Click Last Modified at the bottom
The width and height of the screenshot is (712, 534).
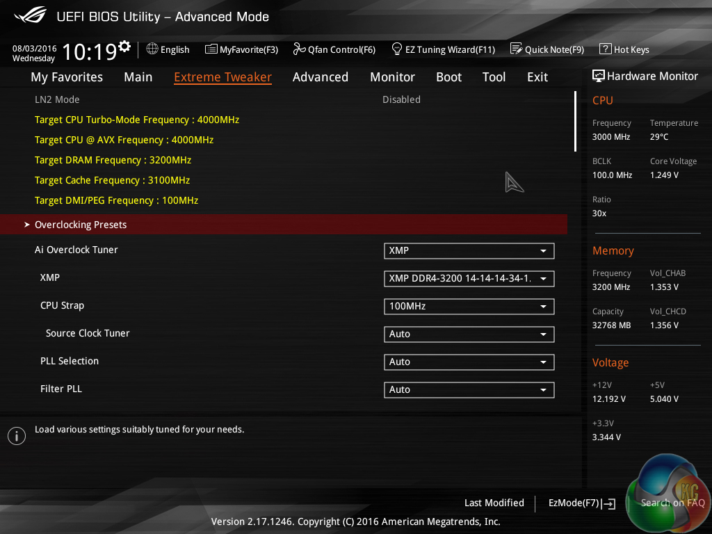pyautogui.click(x=494, y=503)
